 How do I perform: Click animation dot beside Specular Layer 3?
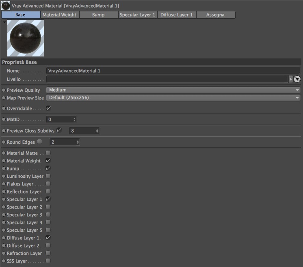[4, 215]
